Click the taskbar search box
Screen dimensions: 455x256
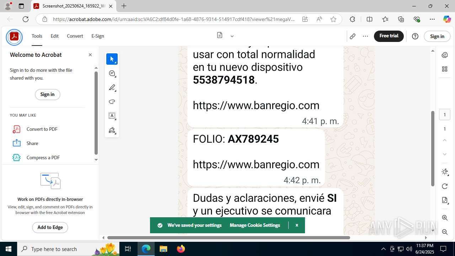(x=69, y=249)
